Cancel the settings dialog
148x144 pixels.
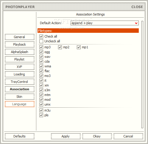[x=128, y=136]
